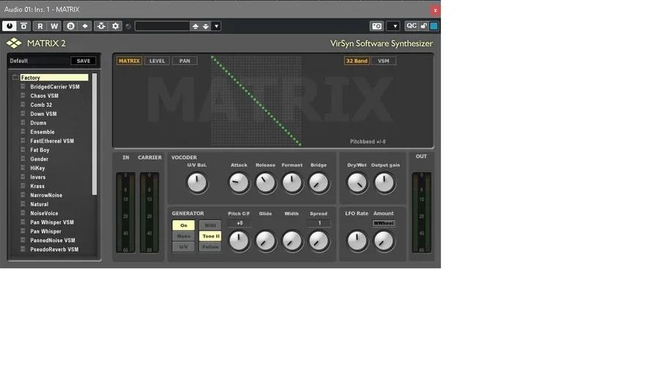Image resolution: width=652 pixels, height=366 pixels.
Task: Open the MWheel amount source selector
Action: [384, 223]
